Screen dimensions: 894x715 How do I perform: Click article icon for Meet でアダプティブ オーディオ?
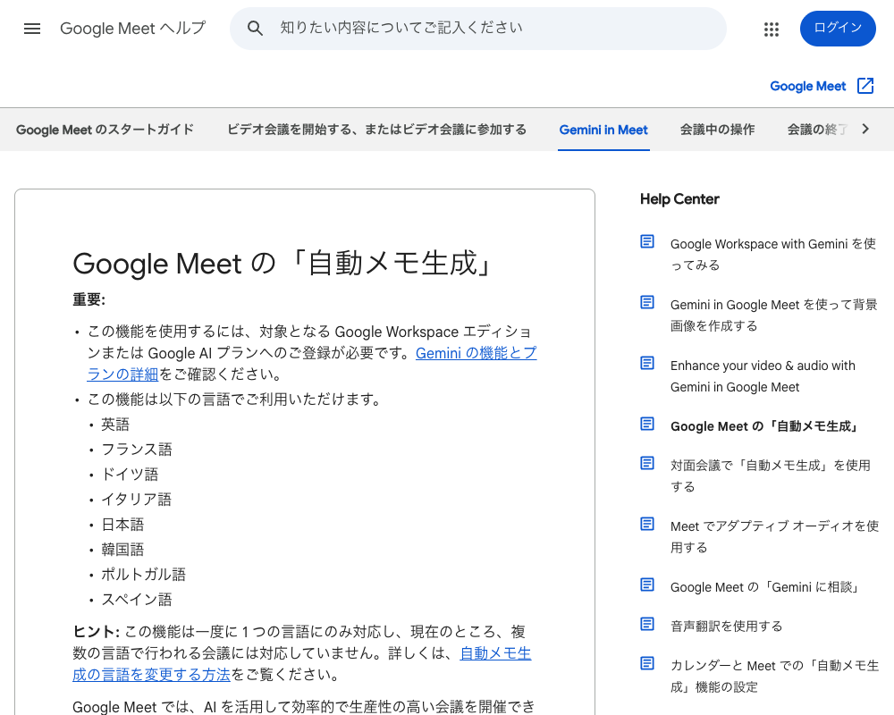[x=647, y=524]
